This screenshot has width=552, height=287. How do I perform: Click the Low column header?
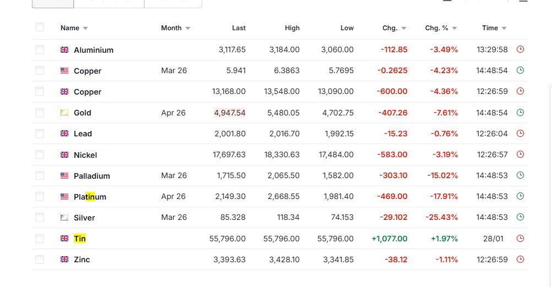tap(347, 28)
